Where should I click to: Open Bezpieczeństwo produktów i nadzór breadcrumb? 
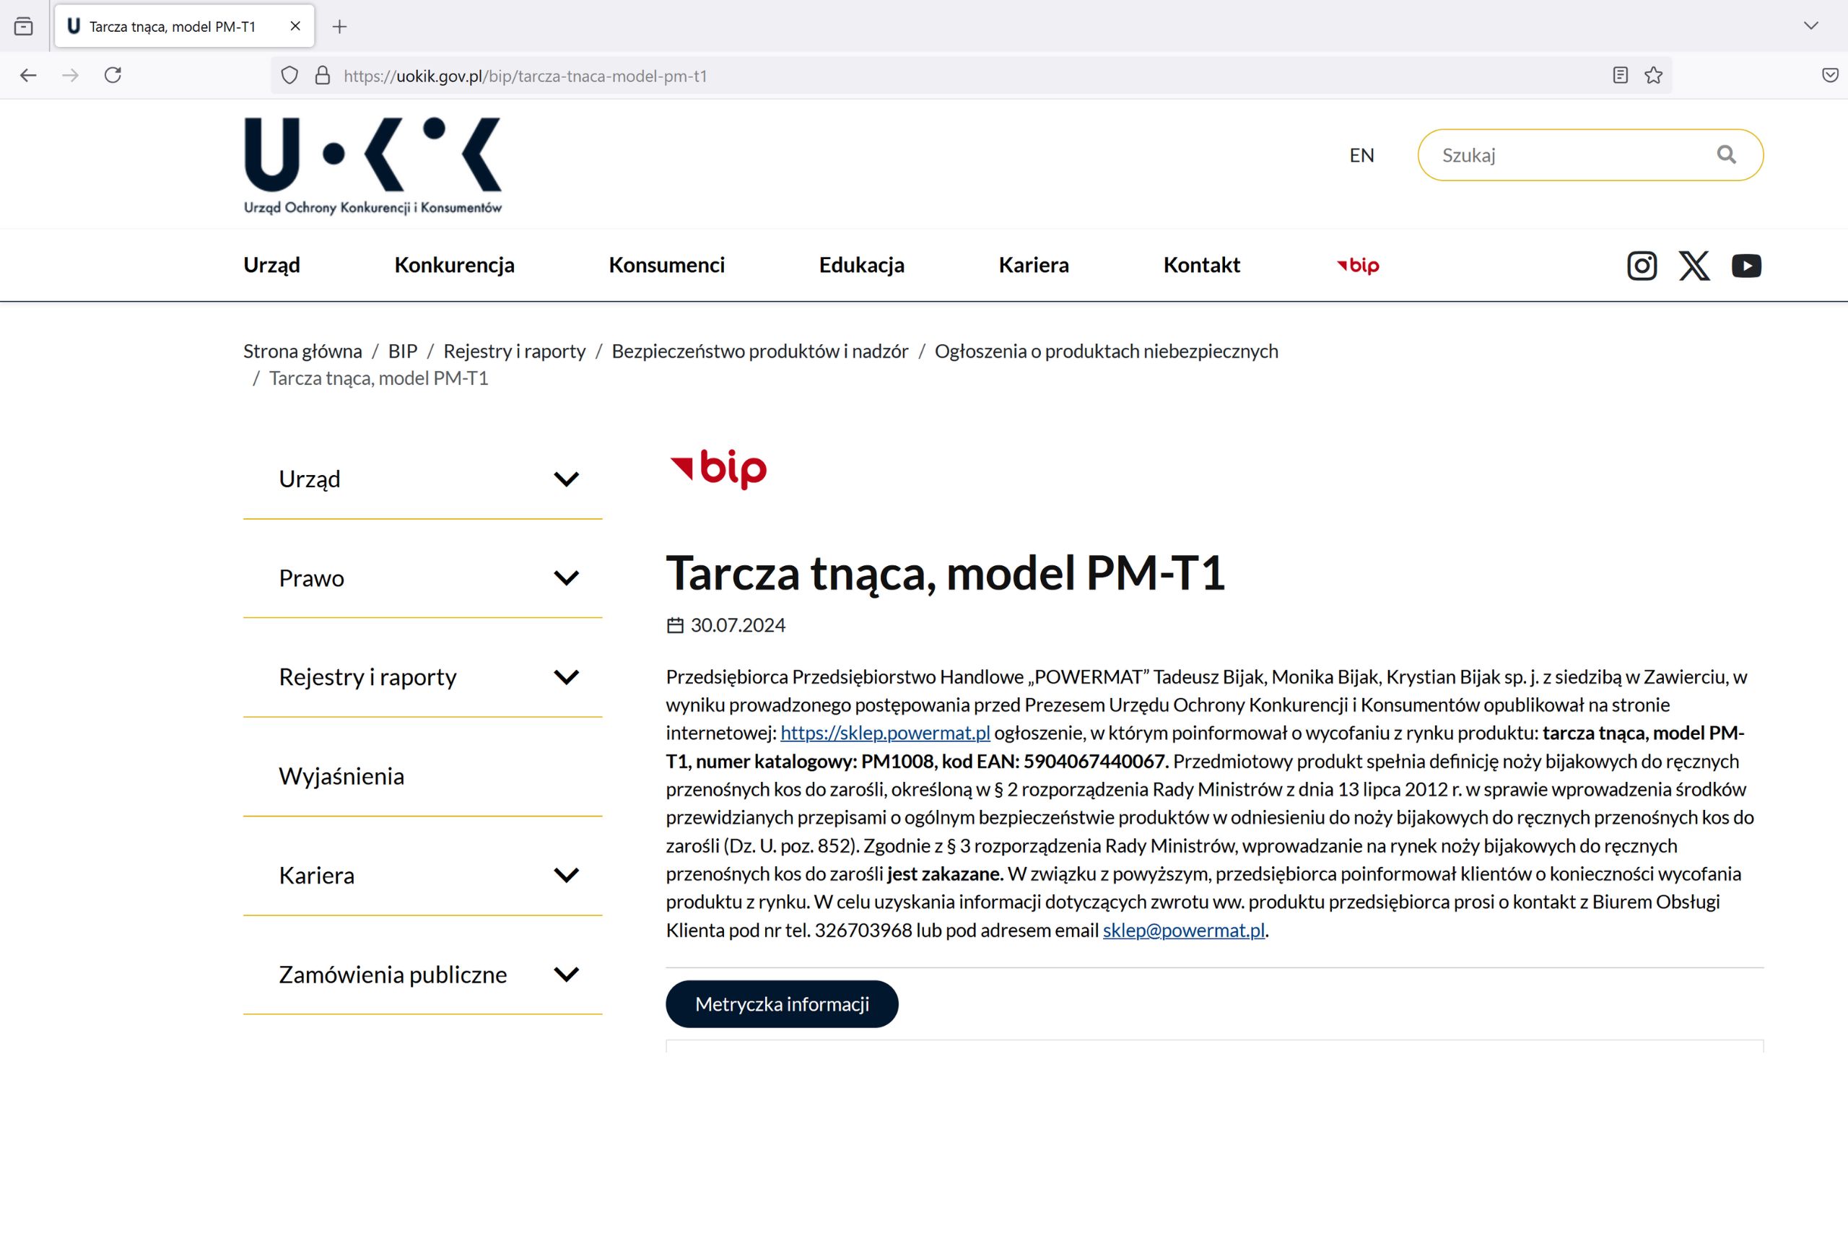click(x=759, y=351)
